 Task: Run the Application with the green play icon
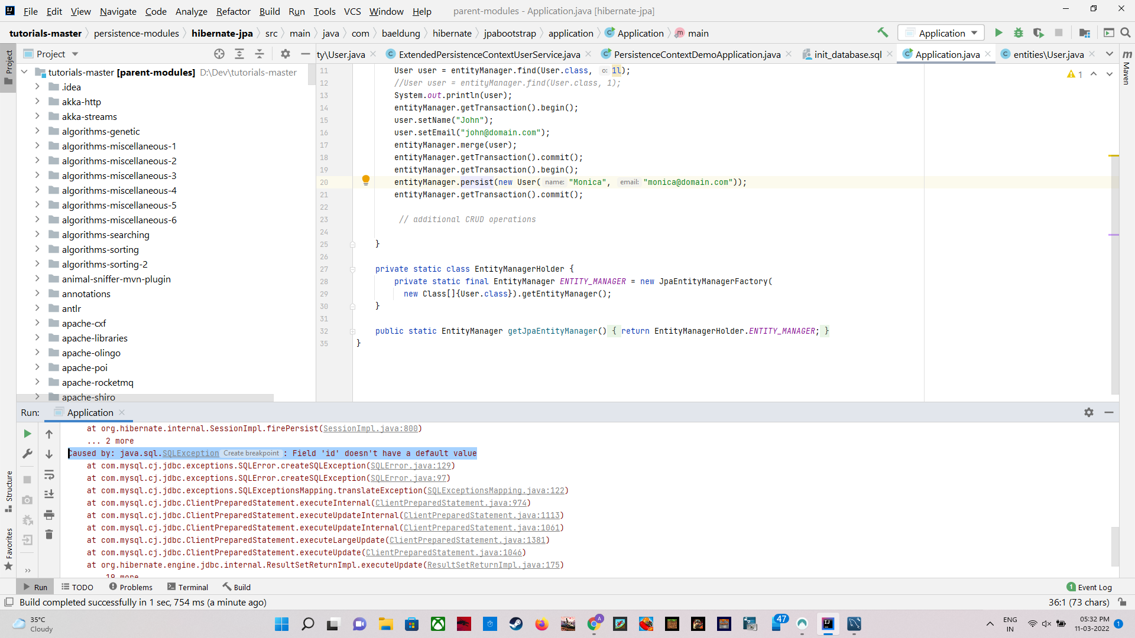[998, 32]
